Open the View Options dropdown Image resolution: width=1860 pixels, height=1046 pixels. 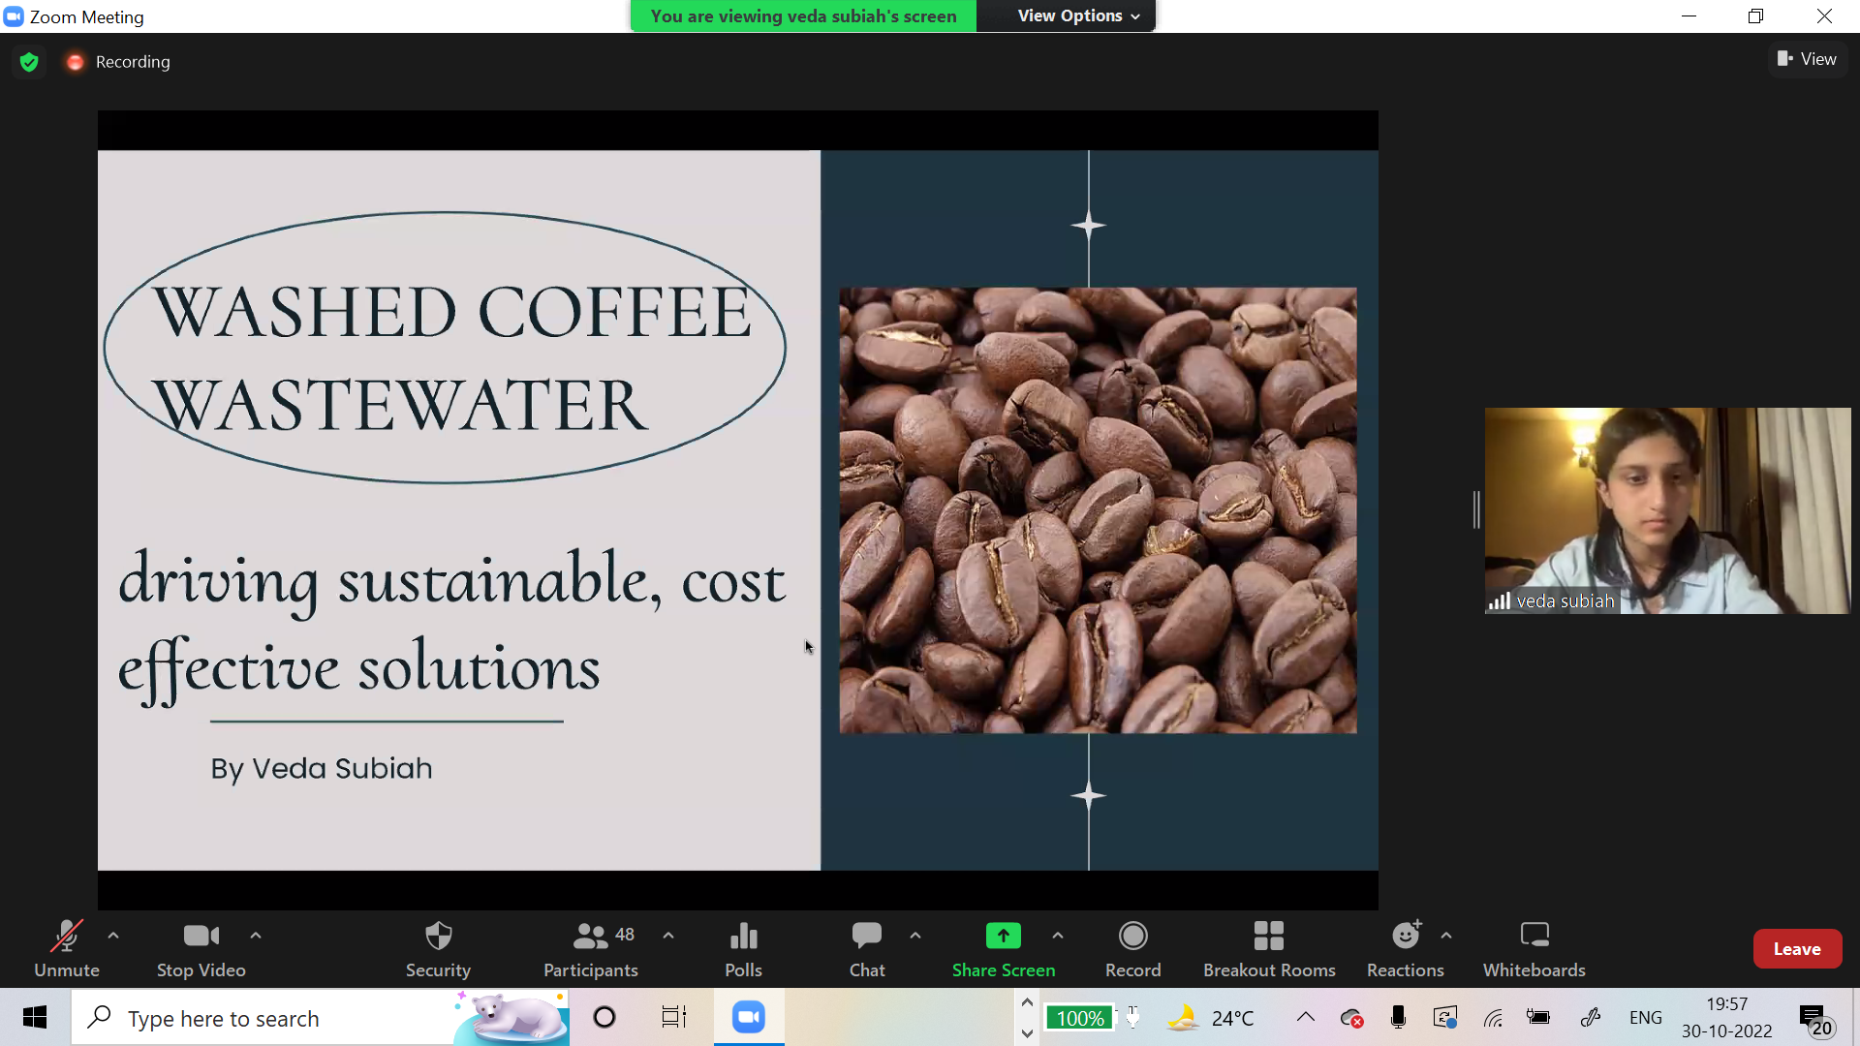pos(1077,15)
